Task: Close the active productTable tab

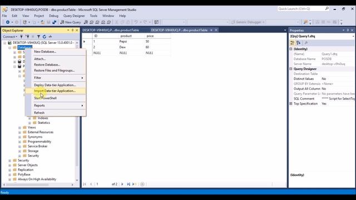Action: (216, 30)
